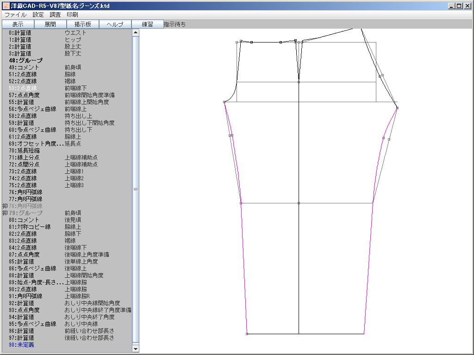Select row 93:点点角度 おしり中央線終了角度準備
This screenshot has height=355, width=474.
[67, 310]
